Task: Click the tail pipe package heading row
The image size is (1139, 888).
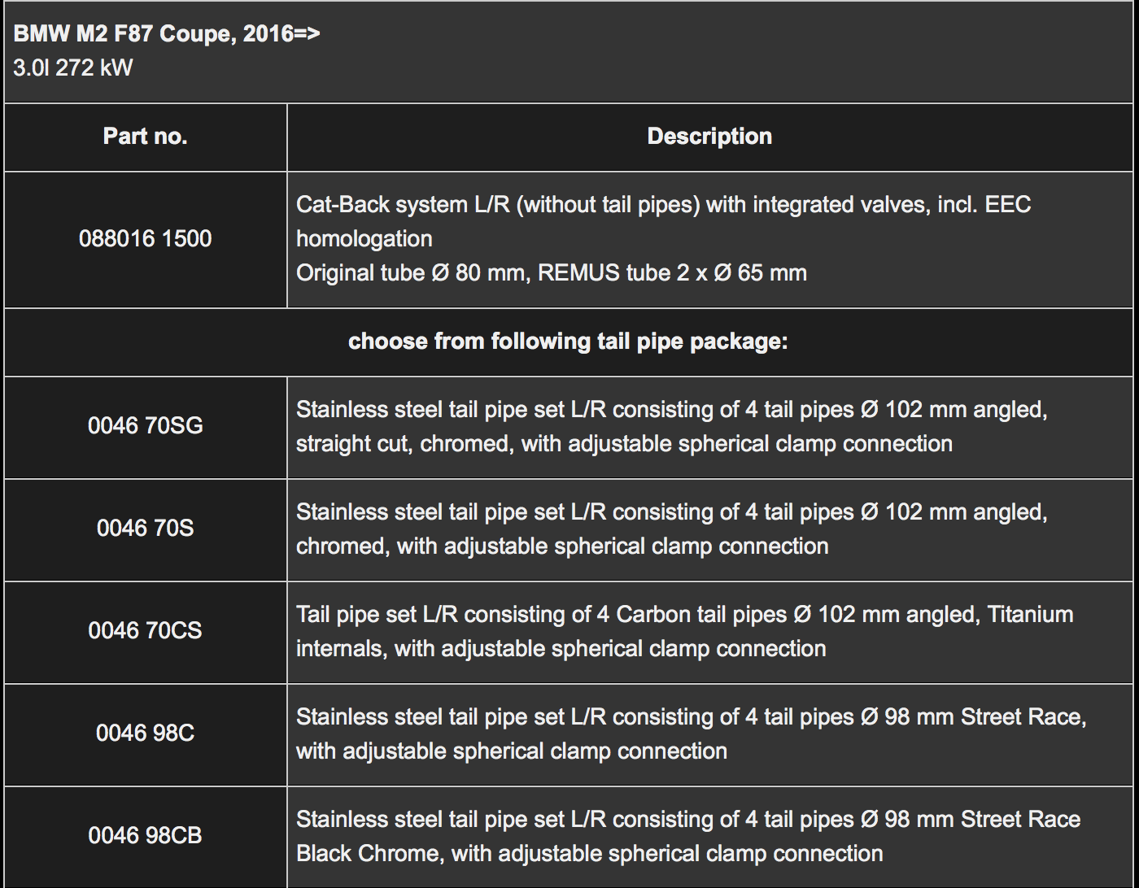Action: click(568, 342)
